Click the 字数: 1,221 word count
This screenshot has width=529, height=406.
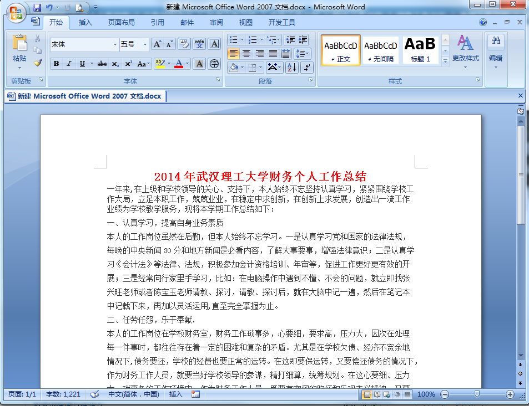pos(63,394)
